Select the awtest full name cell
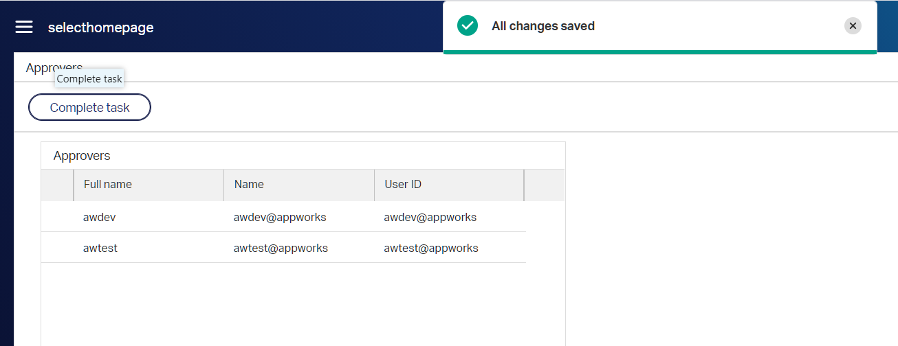Image resolution: width=898 pixels, height=346 pixels. click(x=100, y=248)
